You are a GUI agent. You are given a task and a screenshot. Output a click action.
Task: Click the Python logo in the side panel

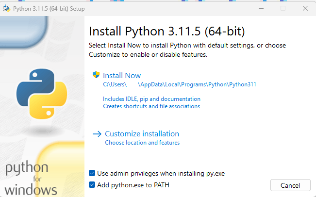click(42, 94)
